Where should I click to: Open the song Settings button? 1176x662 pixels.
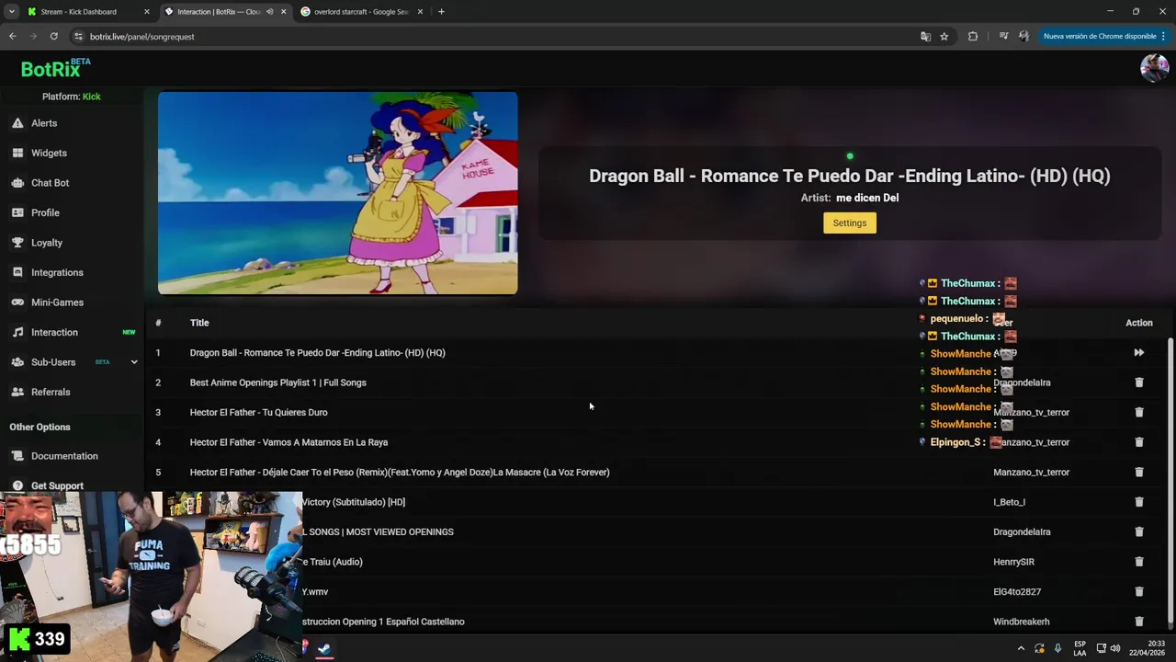850,223
